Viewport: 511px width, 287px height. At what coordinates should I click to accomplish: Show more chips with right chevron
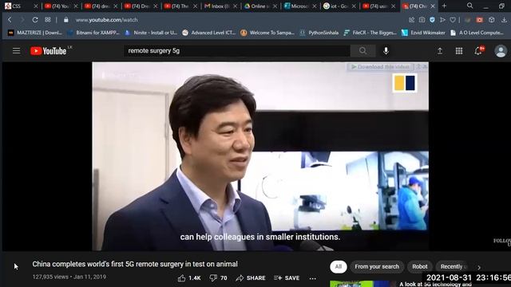(x=479, y=267)
